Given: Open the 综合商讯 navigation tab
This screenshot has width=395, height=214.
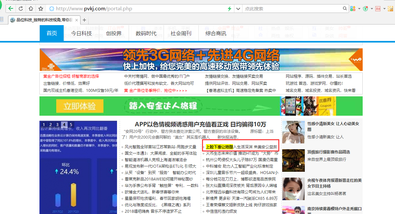Looking at the screenshot, I should 216,33.
